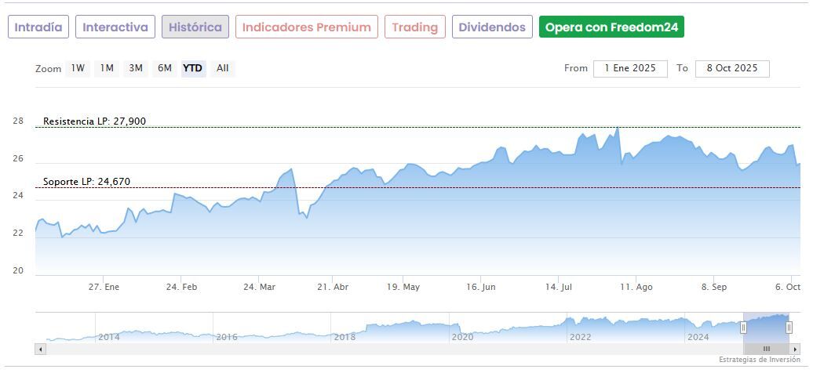Open the Interactiva chart tab

[x=115, y=27]
